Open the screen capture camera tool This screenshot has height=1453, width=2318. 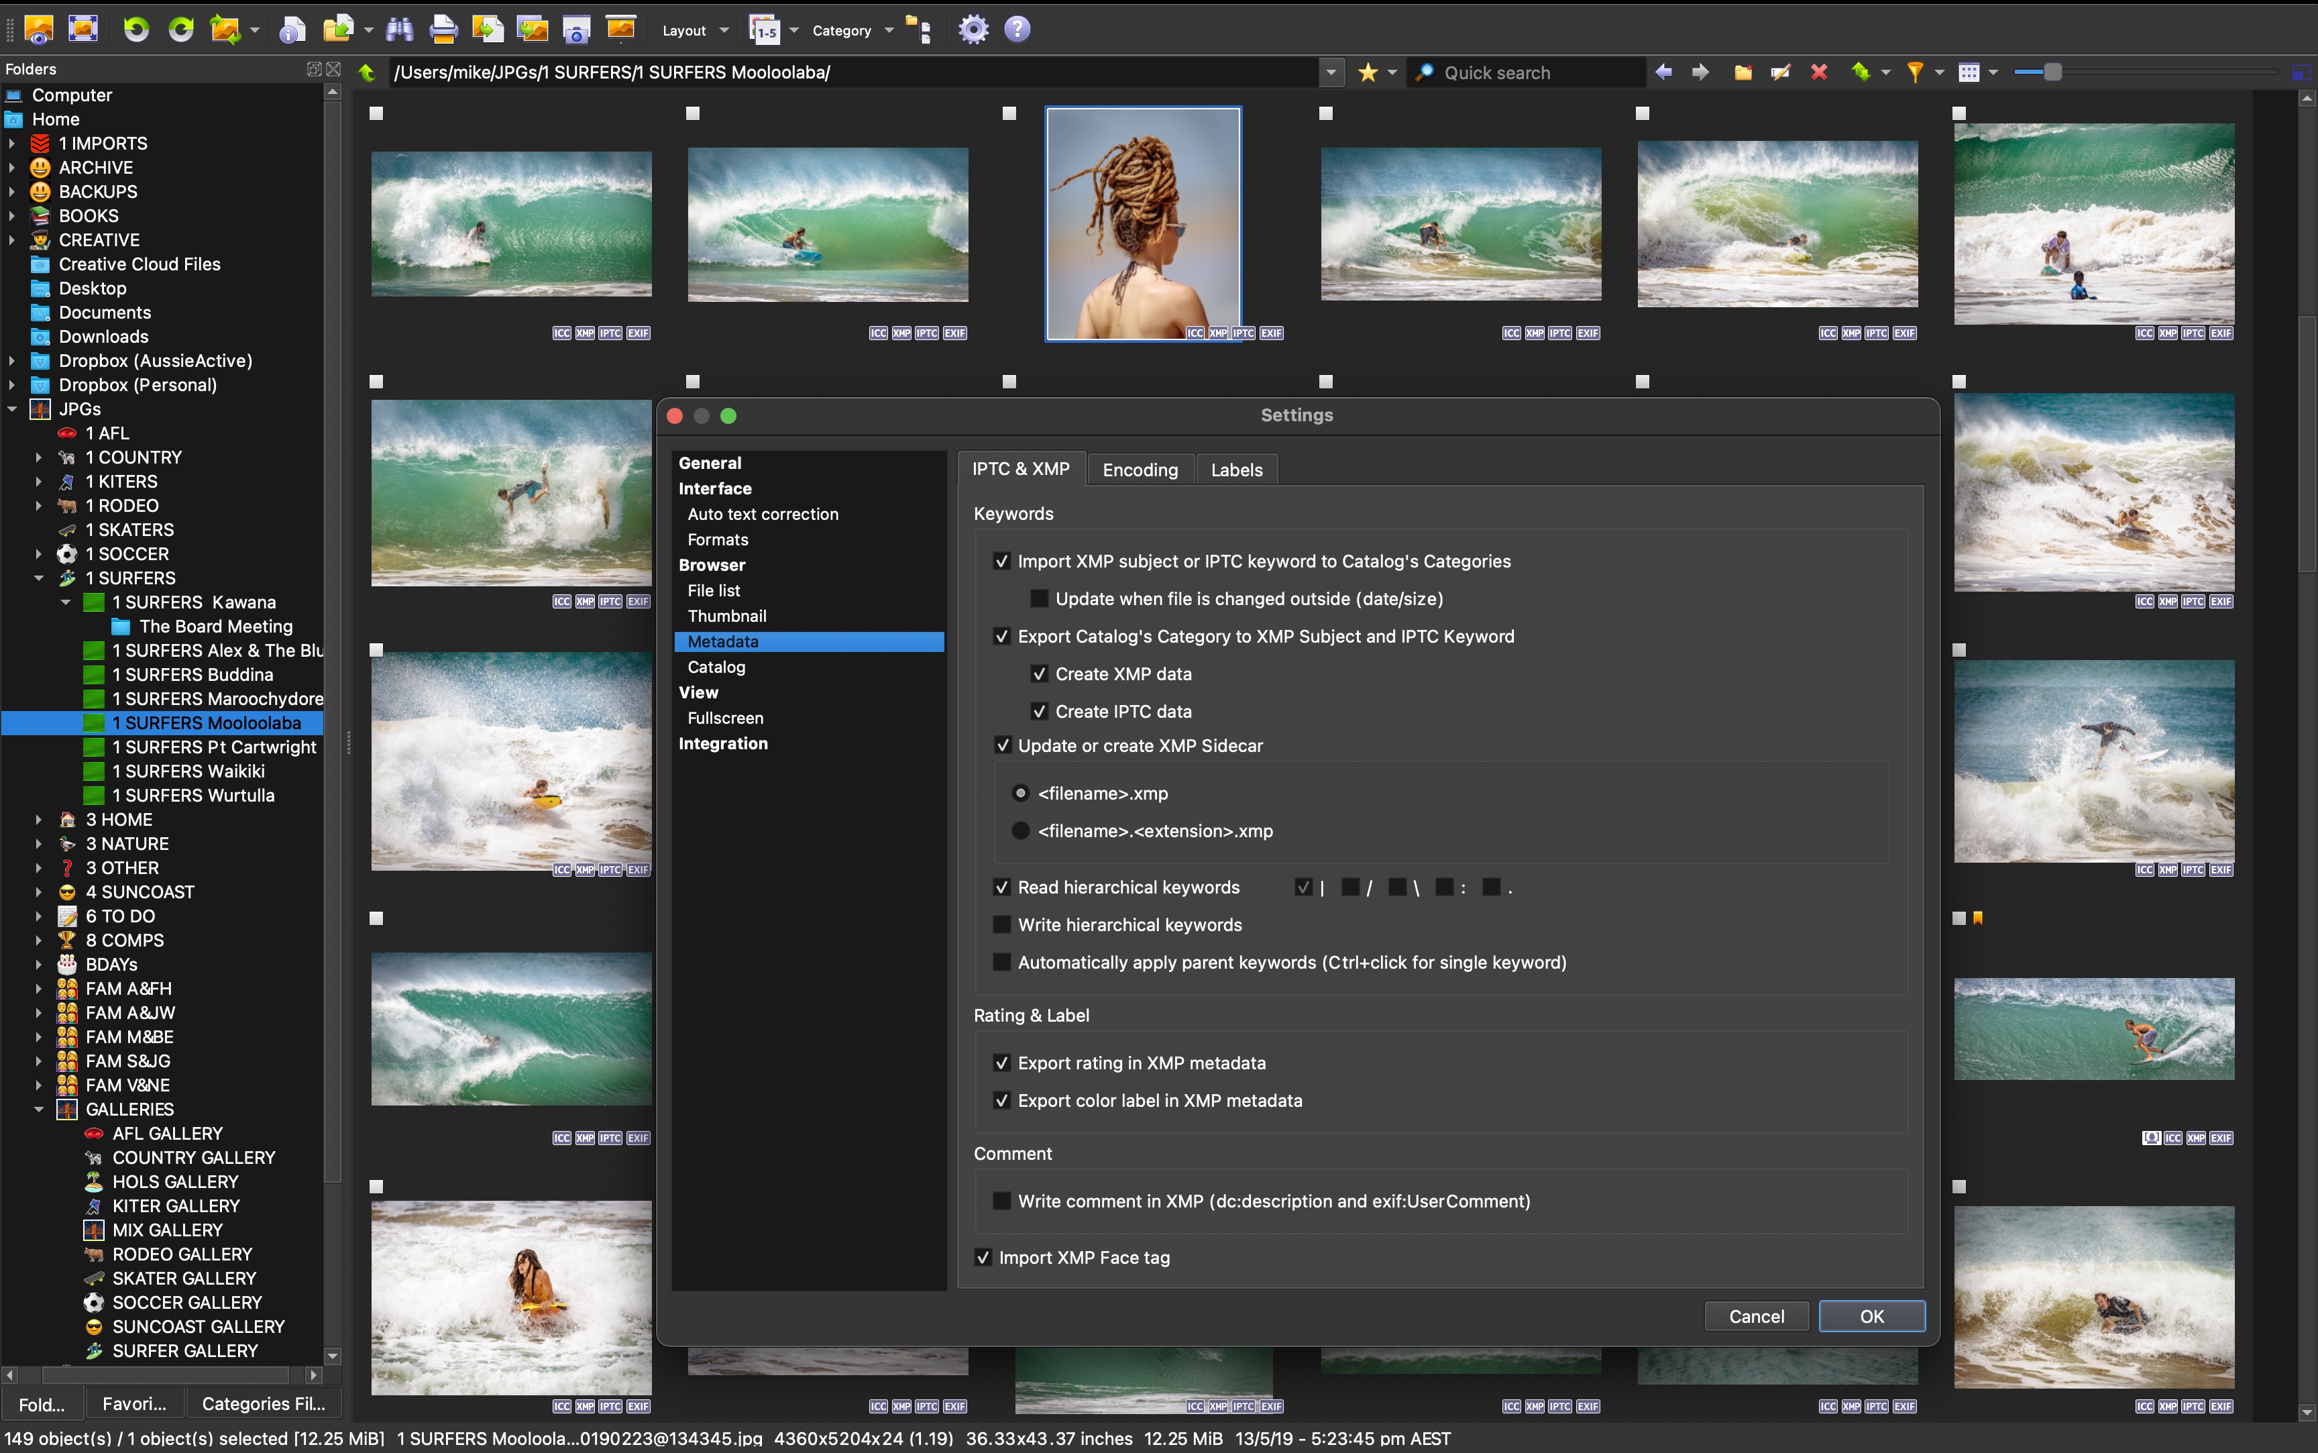click(575, 30)
